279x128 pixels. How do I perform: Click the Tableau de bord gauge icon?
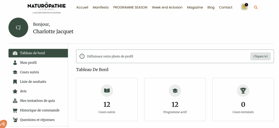click(x=15, y=53)
